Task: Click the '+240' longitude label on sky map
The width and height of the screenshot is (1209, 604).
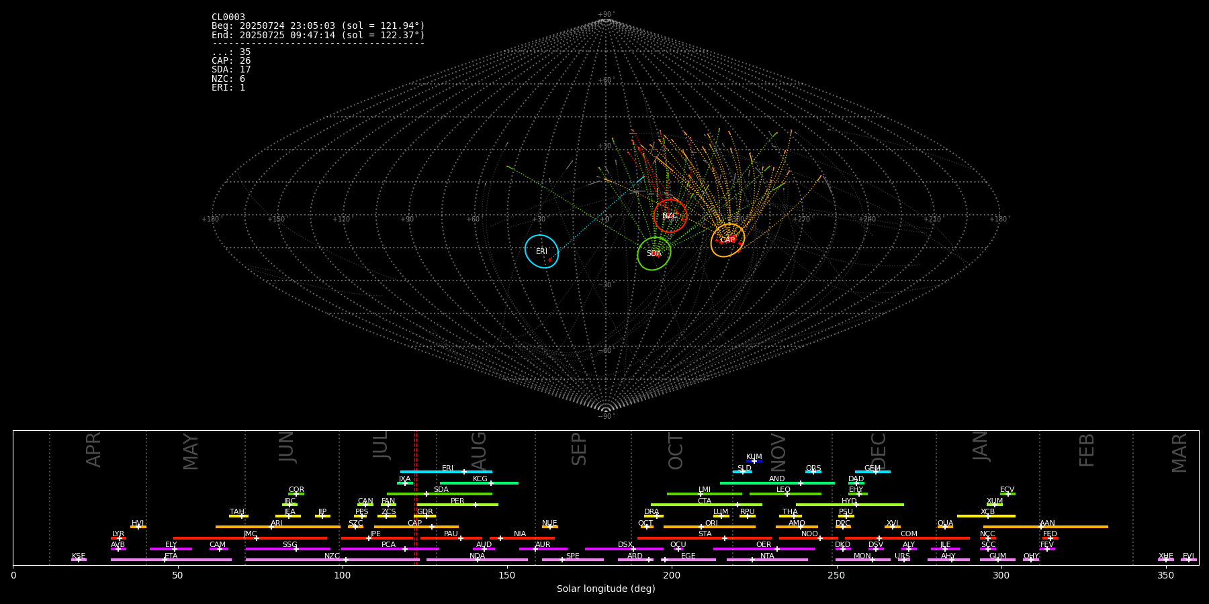Action: 866,219
